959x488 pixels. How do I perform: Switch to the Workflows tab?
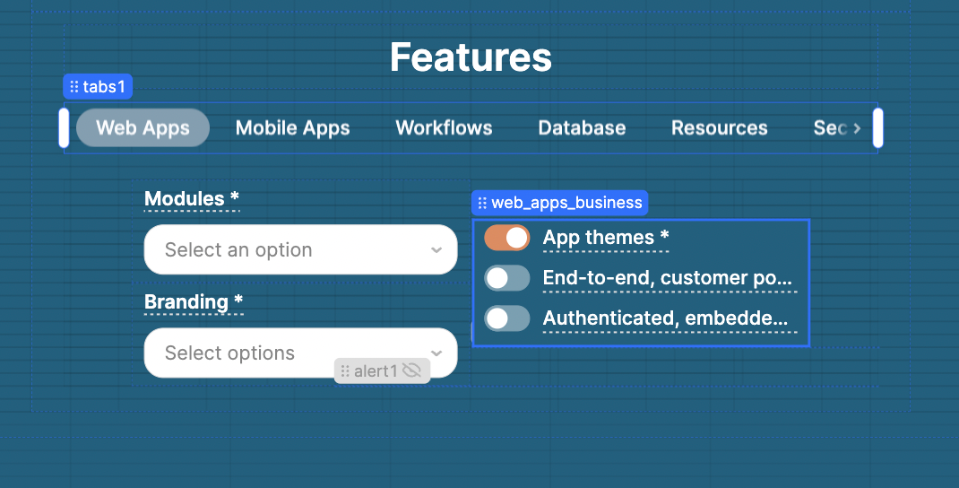click(x=444, y=128)
